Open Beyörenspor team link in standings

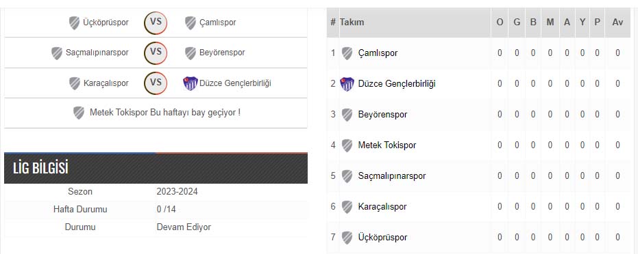(382, 115)
